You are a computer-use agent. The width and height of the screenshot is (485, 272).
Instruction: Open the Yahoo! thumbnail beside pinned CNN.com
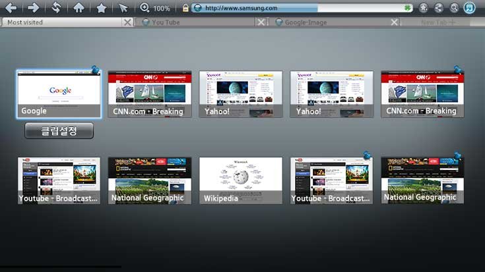click(331, 94)
